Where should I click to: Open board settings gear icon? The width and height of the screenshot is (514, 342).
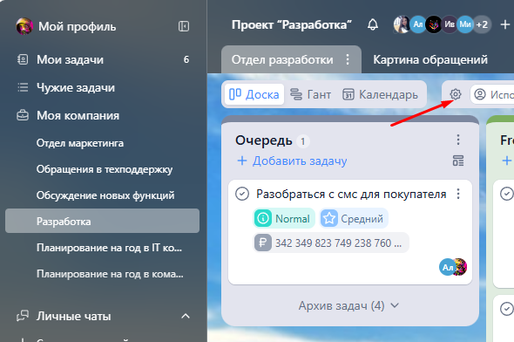pos(456,94)
